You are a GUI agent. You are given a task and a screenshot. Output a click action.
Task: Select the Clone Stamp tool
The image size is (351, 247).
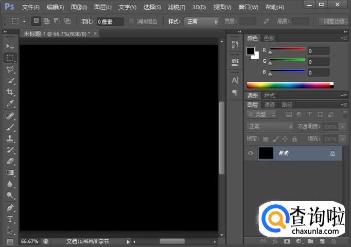(x=10, y=138)
